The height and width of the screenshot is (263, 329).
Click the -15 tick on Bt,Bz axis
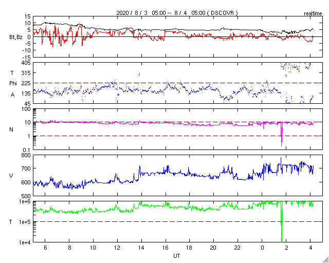[26, 57]
